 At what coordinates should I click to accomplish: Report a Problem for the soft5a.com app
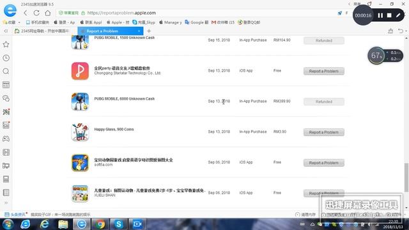[324, 163]
